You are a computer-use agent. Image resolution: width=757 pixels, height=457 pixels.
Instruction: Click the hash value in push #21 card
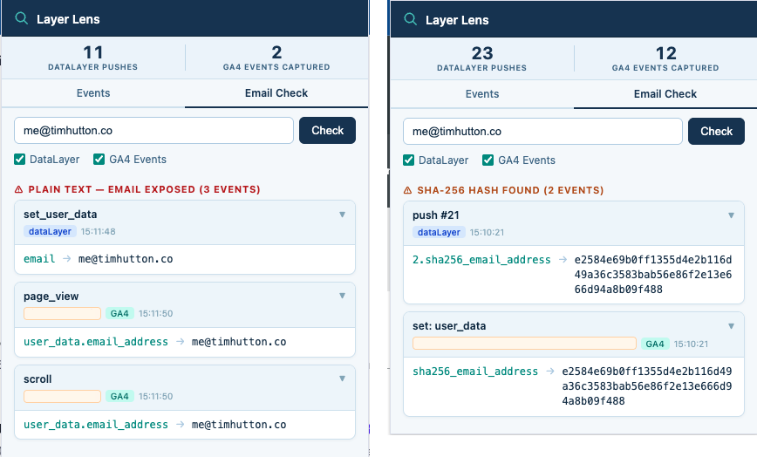[x=652, y=275]
